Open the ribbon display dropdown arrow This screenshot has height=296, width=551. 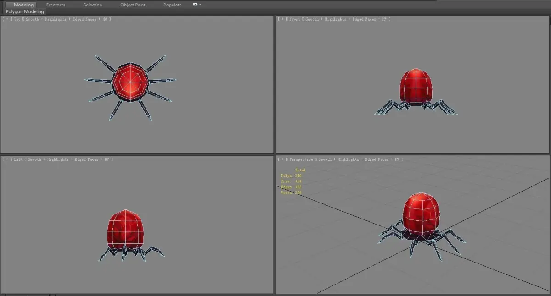pyautogui.click(x=200, y=5)
